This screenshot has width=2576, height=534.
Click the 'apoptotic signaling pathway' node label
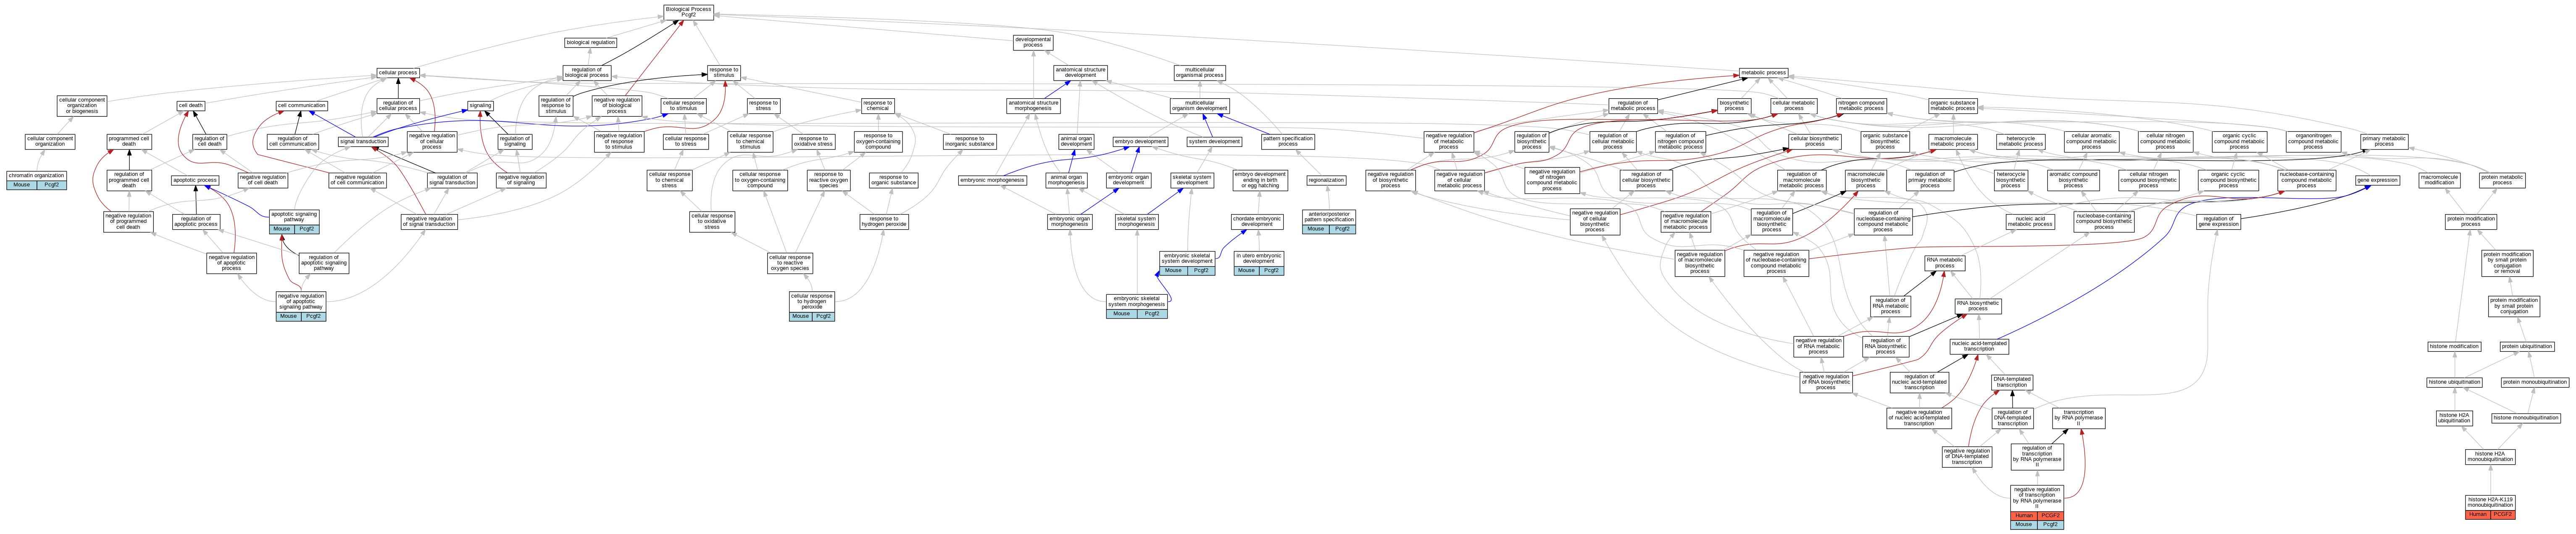[294, 217]
